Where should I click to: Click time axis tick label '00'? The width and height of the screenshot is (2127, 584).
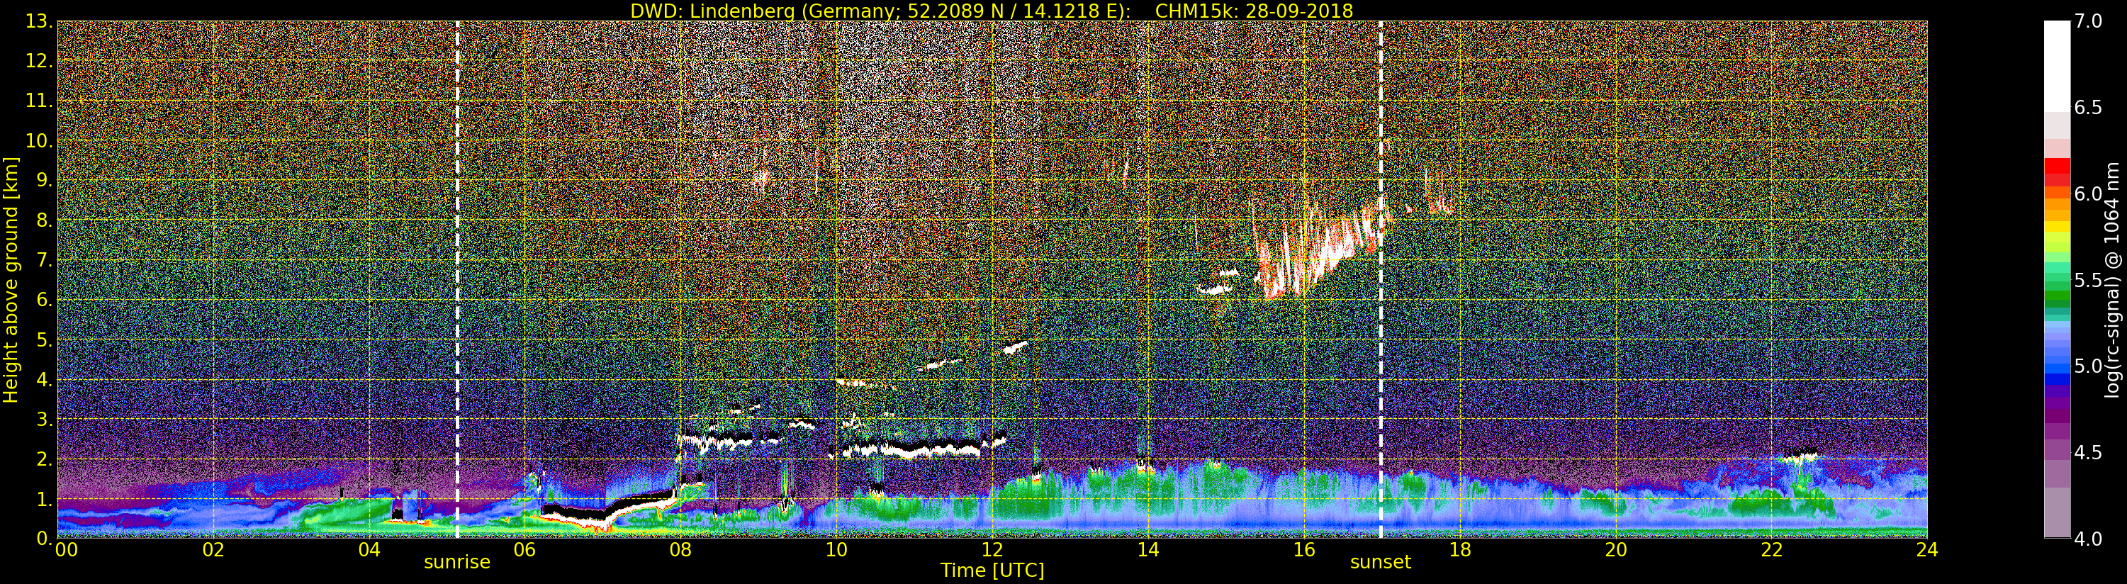coord(66,550)
